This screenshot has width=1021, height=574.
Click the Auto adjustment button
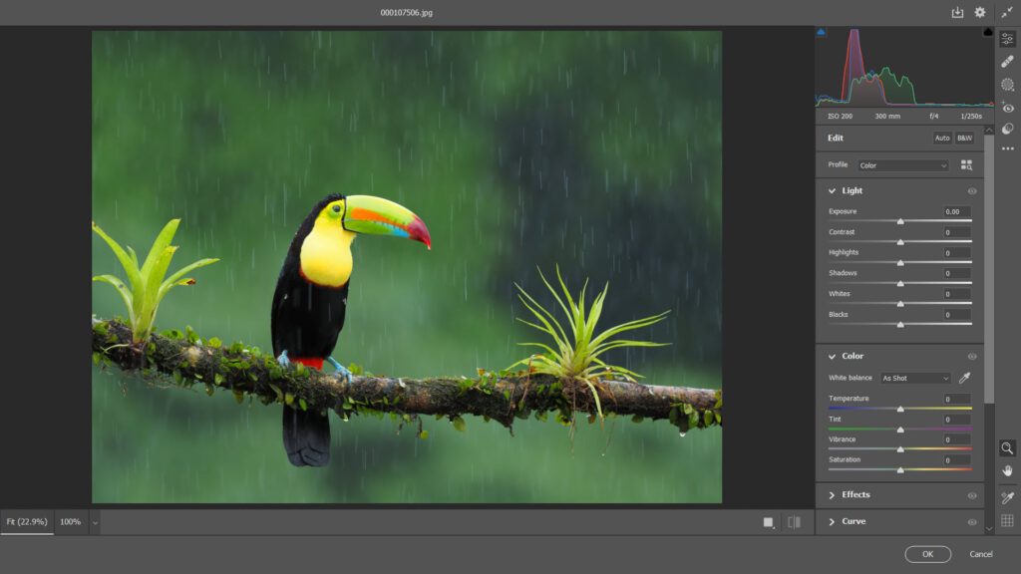pos(942,138)
